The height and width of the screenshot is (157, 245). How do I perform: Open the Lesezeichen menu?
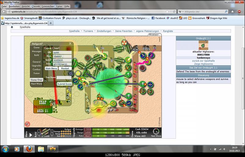[48, 6]
